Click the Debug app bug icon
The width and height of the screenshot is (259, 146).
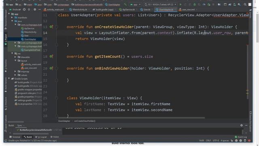[x=194, y=4]
